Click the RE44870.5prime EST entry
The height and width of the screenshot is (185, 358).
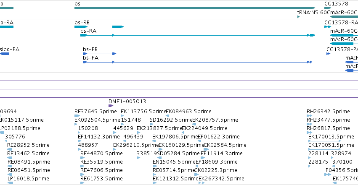pos(101,154)
